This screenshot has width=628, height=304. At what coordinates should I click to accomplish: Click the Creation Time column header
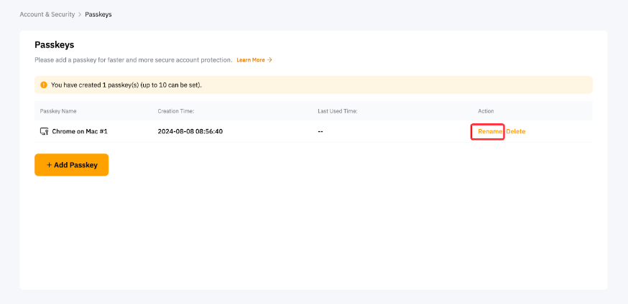[176, 111]
